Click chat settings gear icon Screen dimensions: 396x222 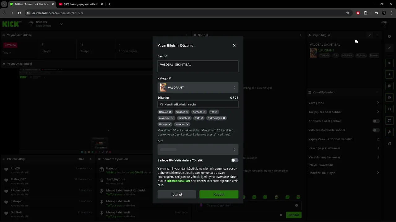click(x=281, y=215)
